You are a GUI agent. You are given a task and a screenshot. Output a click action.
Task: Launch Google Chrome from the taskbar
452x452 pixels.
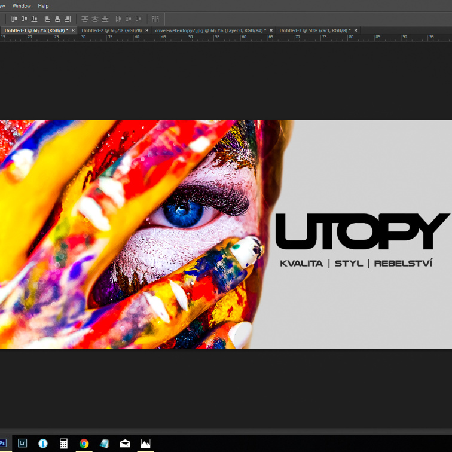point(84,443)
